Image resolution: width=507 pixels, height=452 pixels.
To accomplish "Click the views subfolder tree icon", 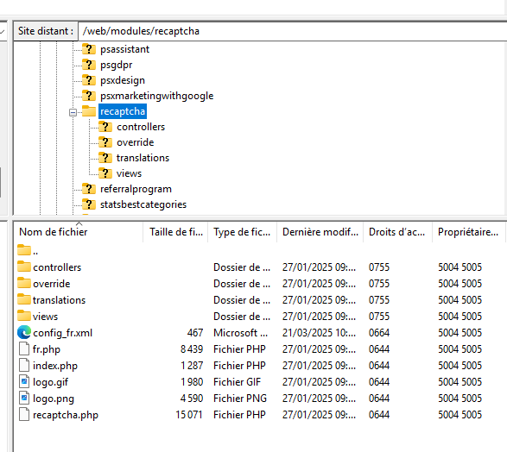I will (105, 173).
